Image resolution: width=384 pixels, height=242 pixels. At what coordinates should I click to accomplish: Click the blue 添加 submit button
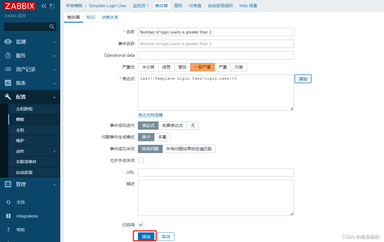[146, 236]
